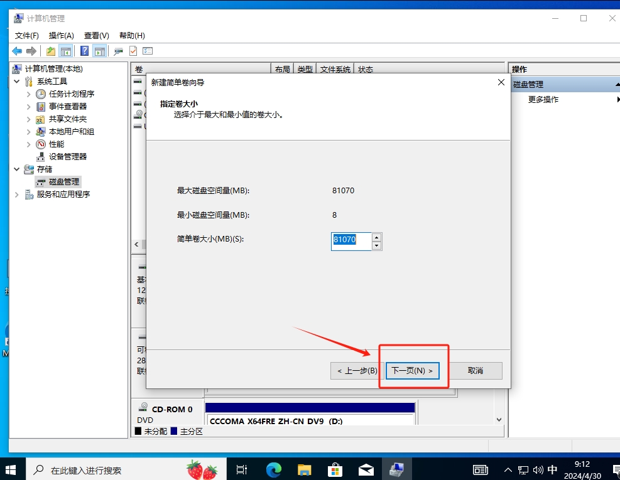Click Cancel (取消) button in wizard

[476, 371]
